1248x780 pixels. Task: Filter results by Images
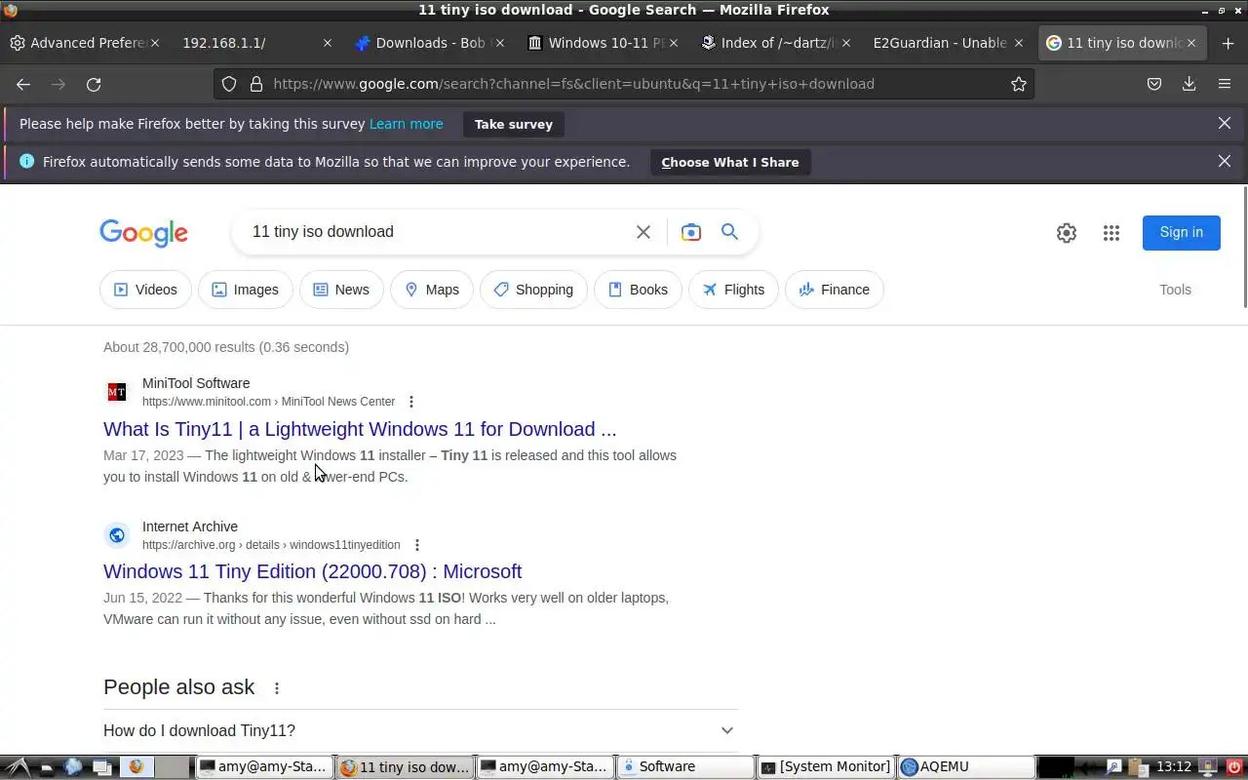pyautogui.click(x=246, y=290)
